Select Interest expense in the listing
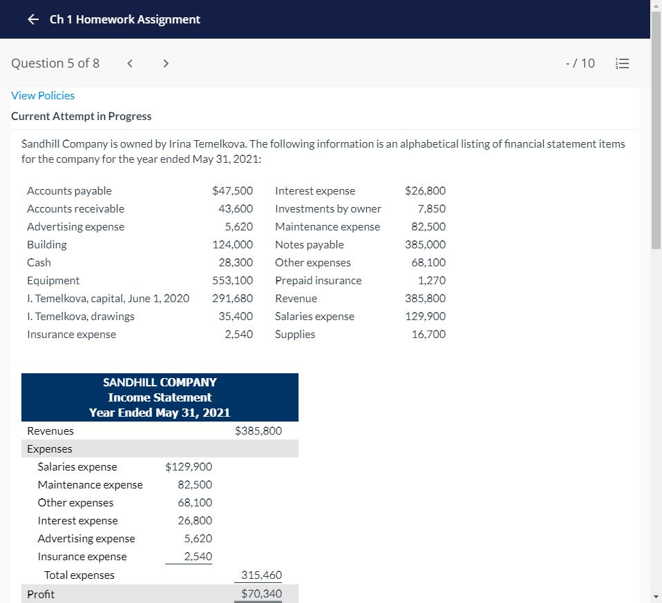The image size is (662, 603). pos(315,191)
